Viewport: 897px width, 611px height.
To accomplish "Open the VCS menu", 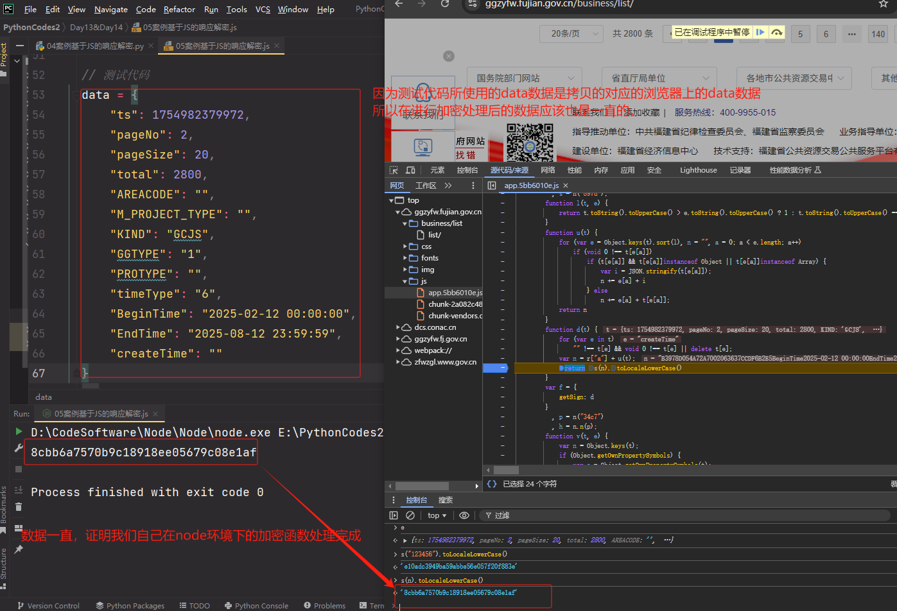I will click(263, 9).
